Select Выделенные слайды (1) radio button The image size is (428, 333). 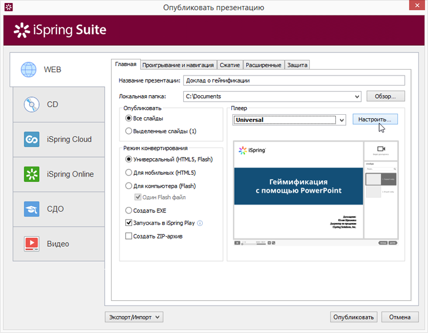(x=128, y=131)
